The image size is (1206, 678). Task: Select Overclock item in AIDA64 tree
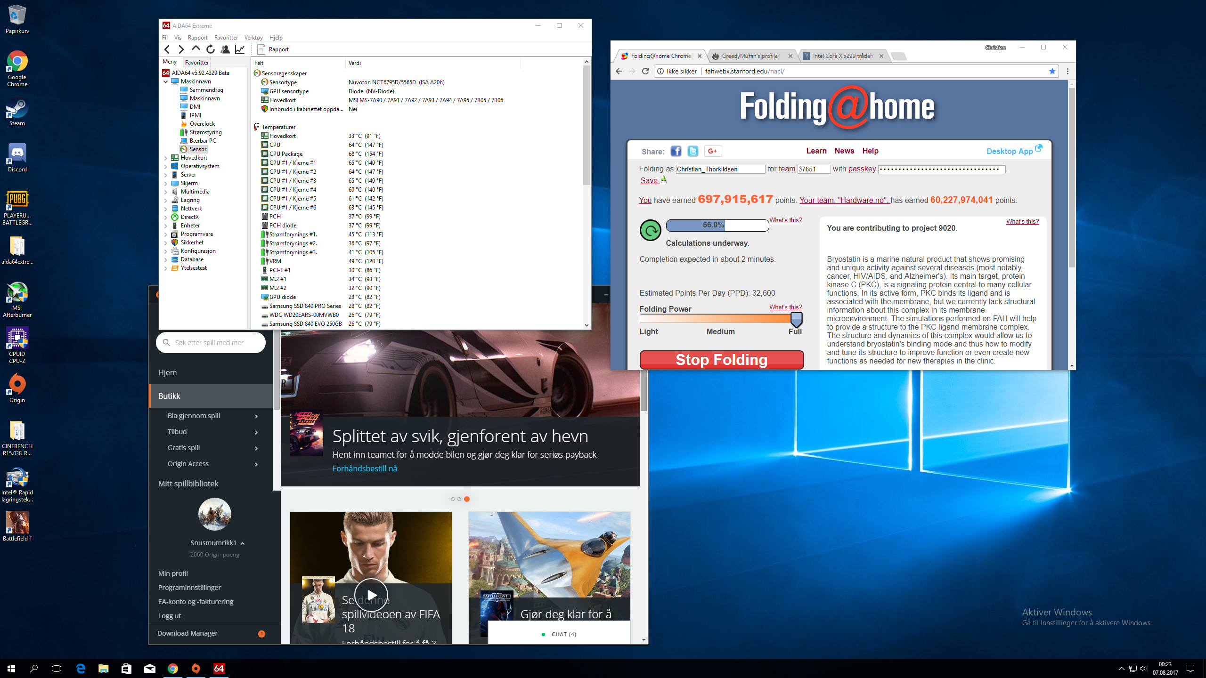click(x=202, y=124)
